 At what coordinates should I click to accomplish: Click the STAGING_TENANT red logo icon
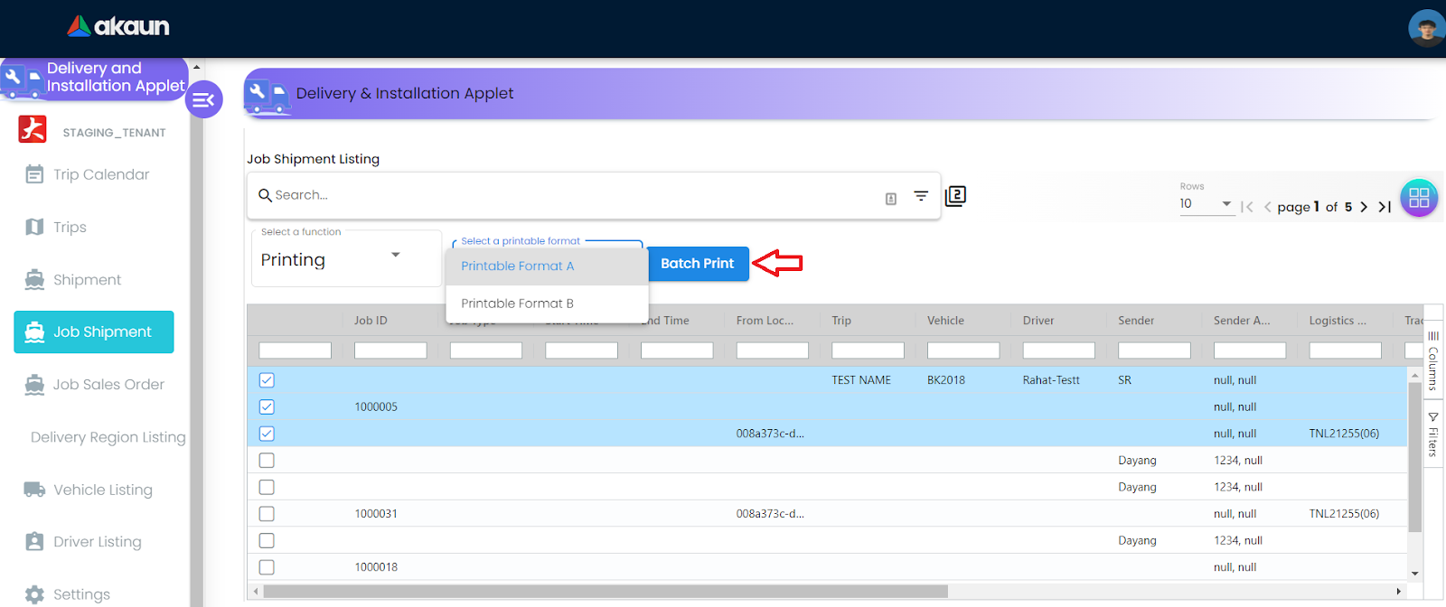pos(33,129)
